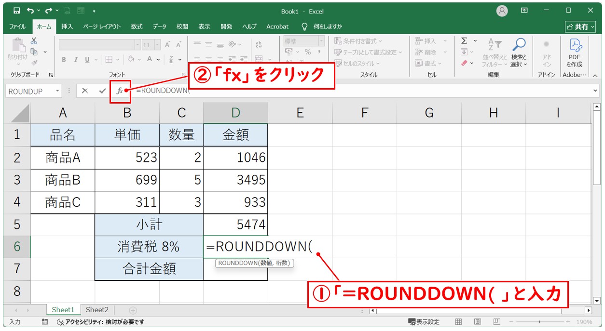Click the Enter checkmark in formula bar
The height and width of the screenshot is (331, 605).
102,91
